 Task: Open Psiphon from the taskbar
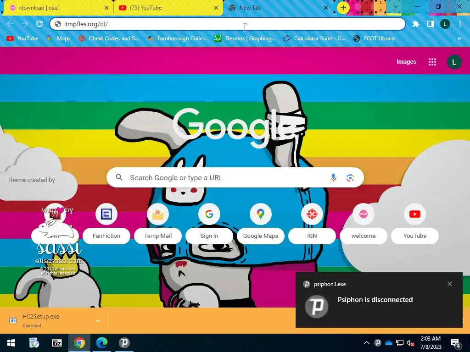[124, 343]
